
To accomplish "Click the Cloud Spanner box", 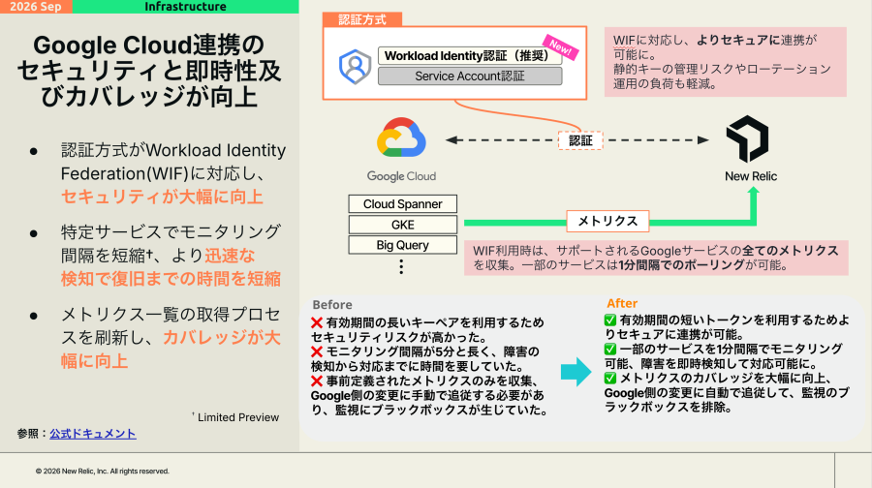I will [403, 204].
